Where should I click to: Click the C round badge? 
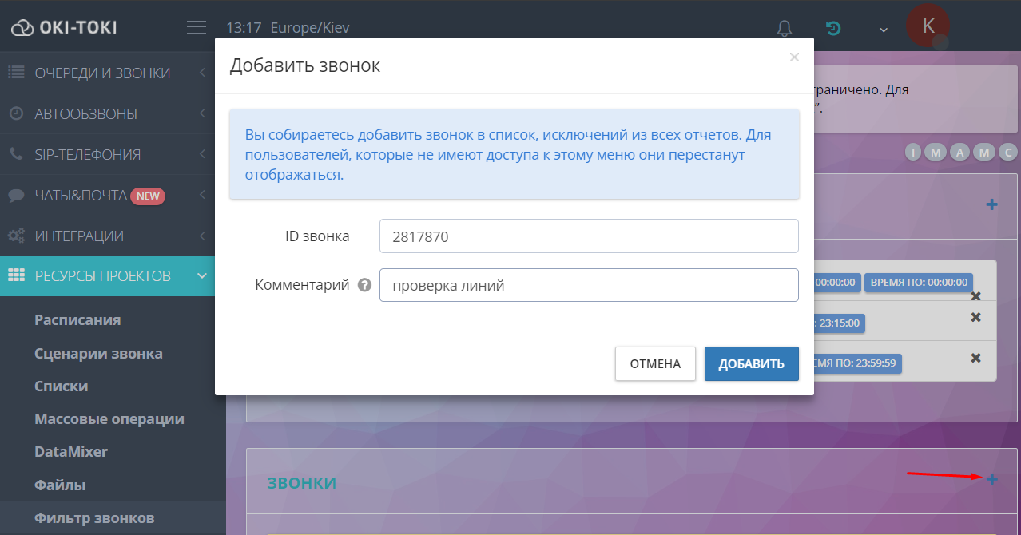point(1008,153)
